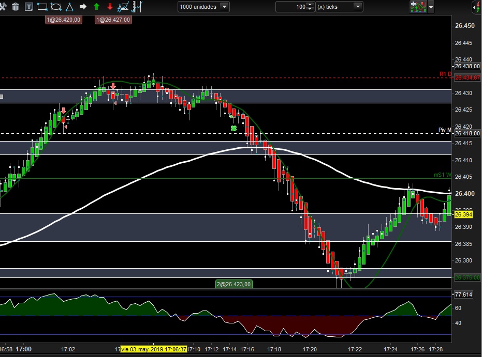Click the 26.434,67 red price tag
Screen dimensions: 482x357
[x=467, y=77]
